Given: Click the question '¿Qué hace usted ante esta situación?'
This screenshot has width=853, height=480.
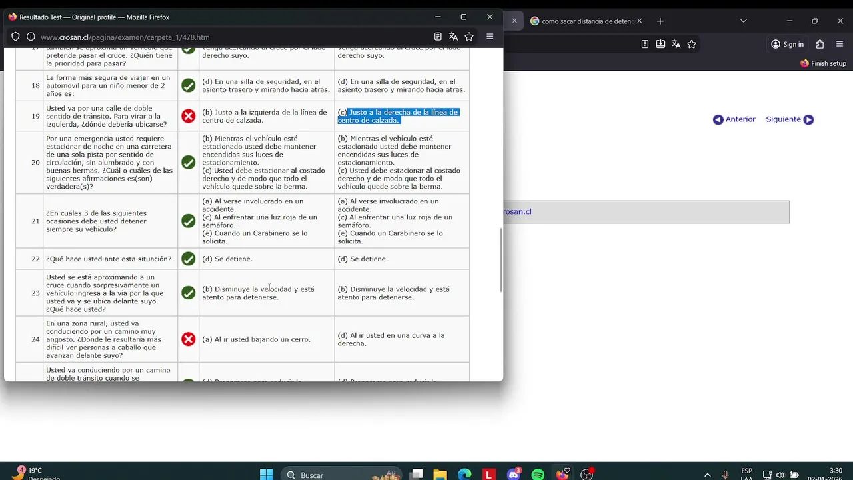Looking at the screenshot, I should [x=109, y=259].
